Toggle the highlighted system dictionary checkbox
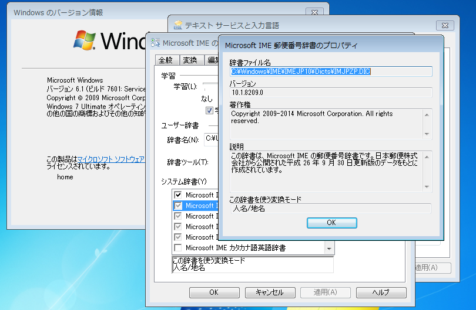476x310 pixels. point(178,206)
